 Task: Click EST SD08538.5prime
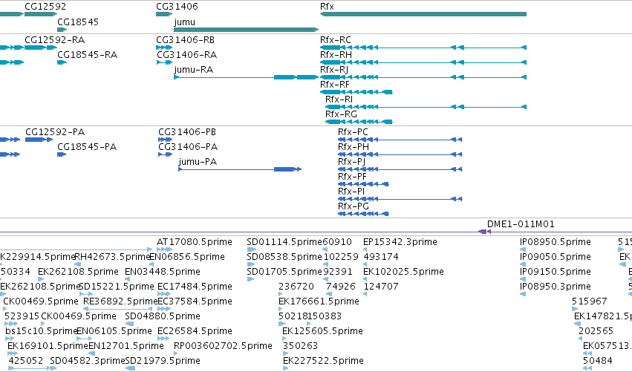284,257
